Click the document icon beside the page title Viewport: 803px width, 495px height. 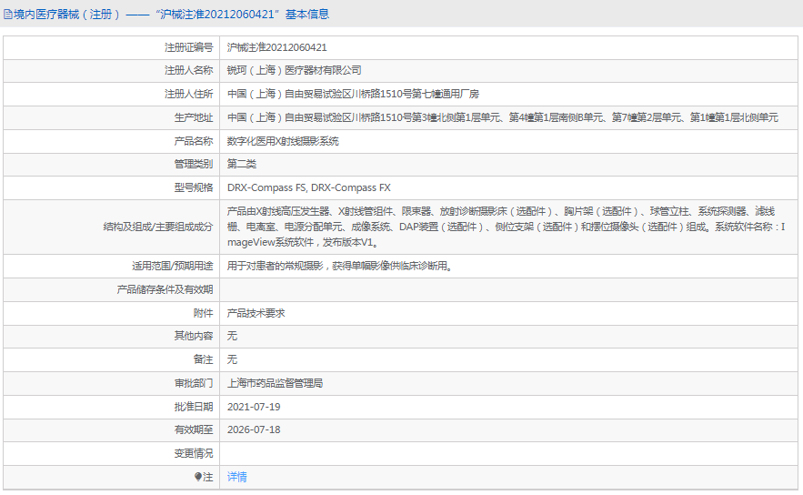click(x=7, y=15)
